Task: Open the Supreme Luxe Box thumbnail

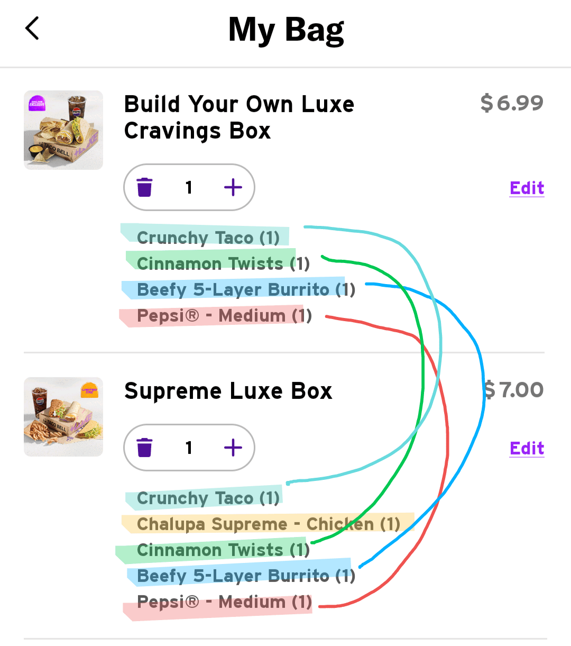Action: click(63, 417)
